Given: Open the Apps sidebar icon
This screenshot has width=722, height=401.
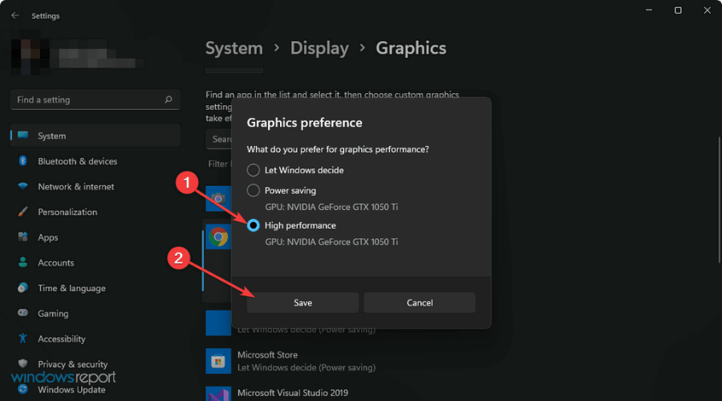Looking at the screenshot, I should (x=22, y=237).
